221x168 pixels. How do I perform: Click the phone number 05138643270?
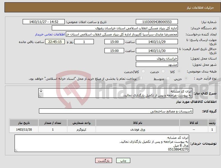pos(178,149)
